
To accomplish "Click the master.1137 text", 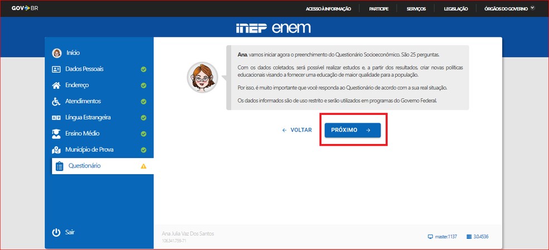I will coord(446,237).
